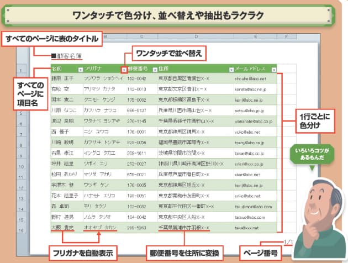The width and height of the screenshot is (348, 263).
Task: Click the 郵便番号 header cell
Action: [143, 69]
